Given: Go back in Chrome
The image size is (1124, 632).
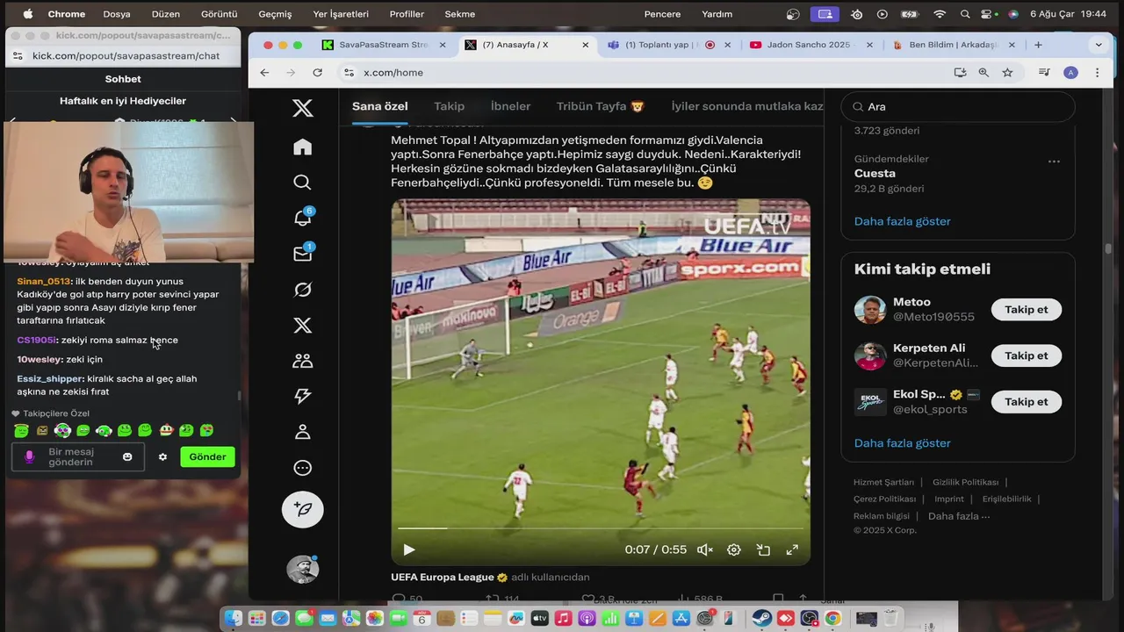Looking at the screenshot, I should point(264,73).
